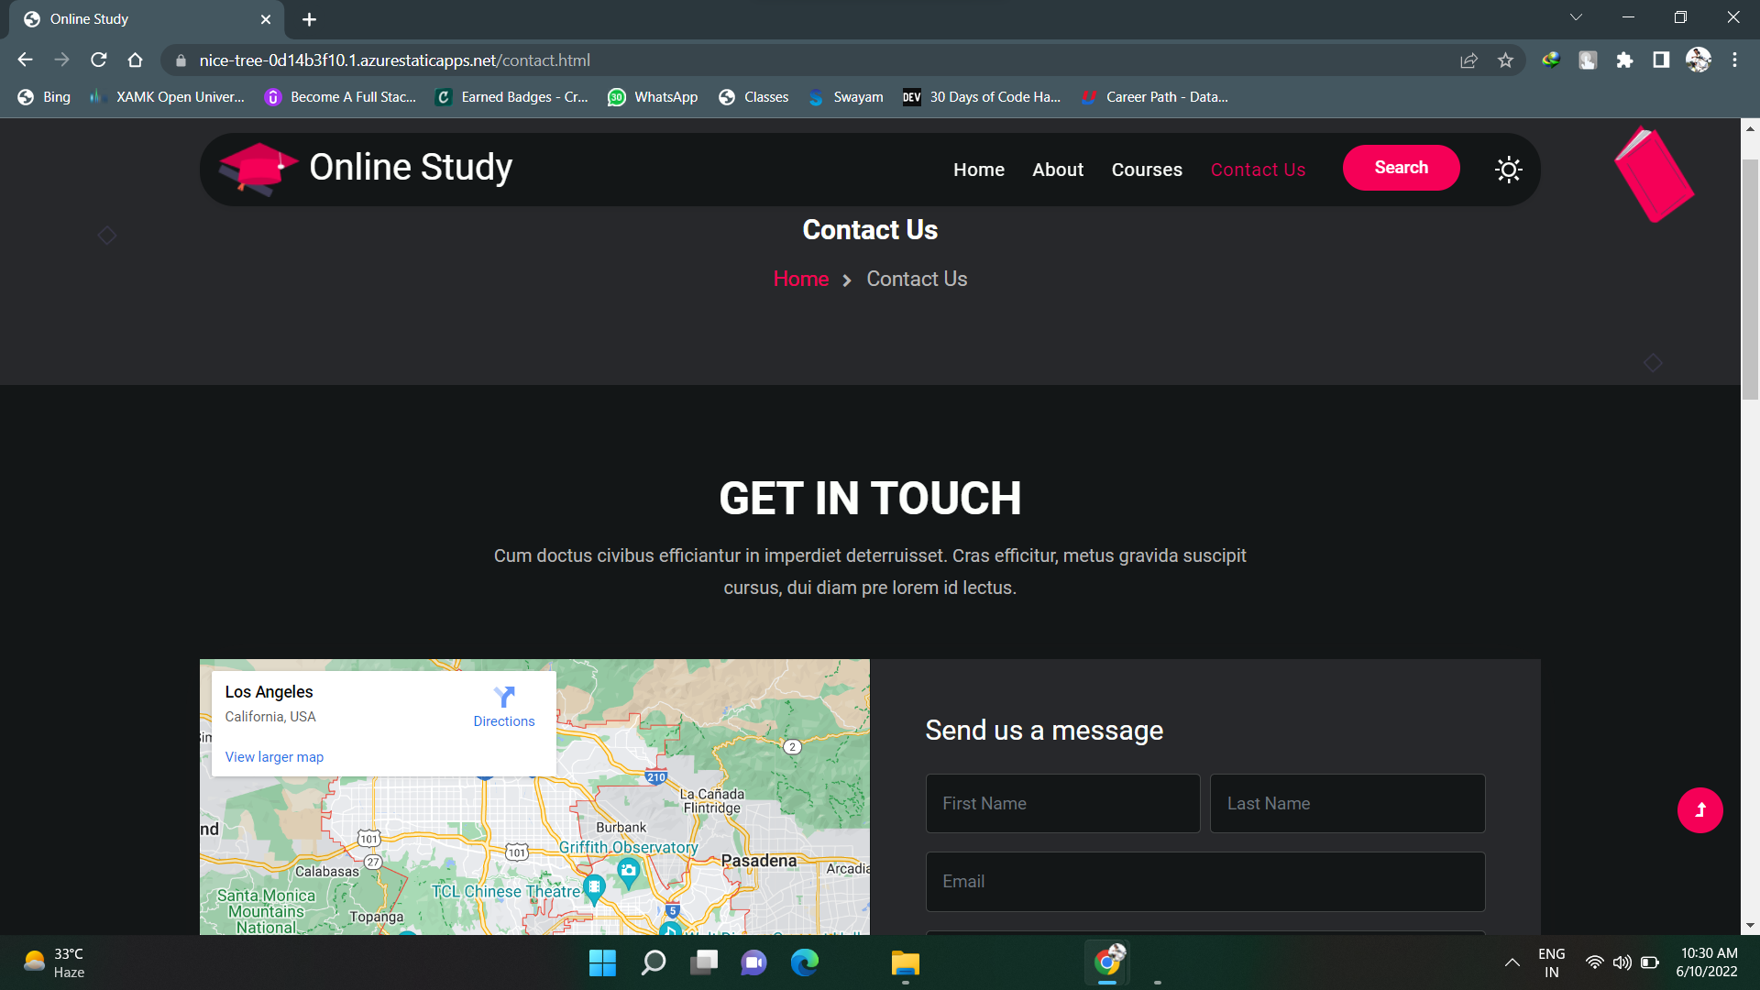Click the page vertical scrollbar thumb
The image size is (1760, 990).
click(x=1750, y=280)
